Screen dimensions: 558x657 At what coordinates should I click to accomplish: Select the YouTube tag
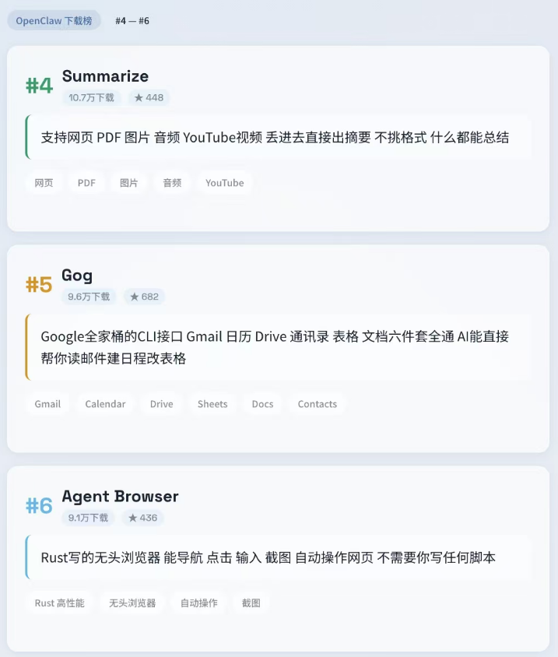224,183
